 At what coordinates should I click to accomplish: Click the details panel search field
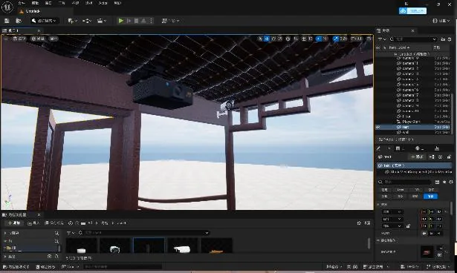pos(405,182)
